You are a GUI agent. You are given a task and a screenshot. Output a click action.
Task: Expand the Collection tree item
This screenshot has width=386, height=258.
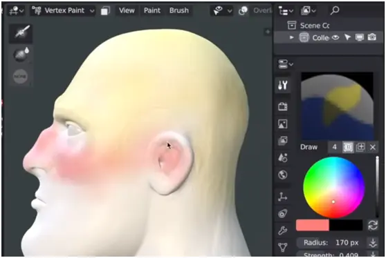[x=291, y=37]
